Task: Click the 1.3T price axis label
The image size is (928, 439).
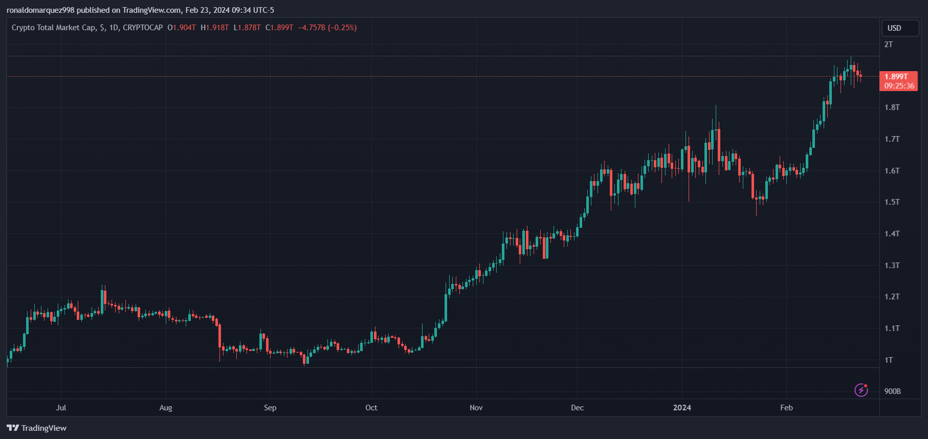Action: [892, 266]
